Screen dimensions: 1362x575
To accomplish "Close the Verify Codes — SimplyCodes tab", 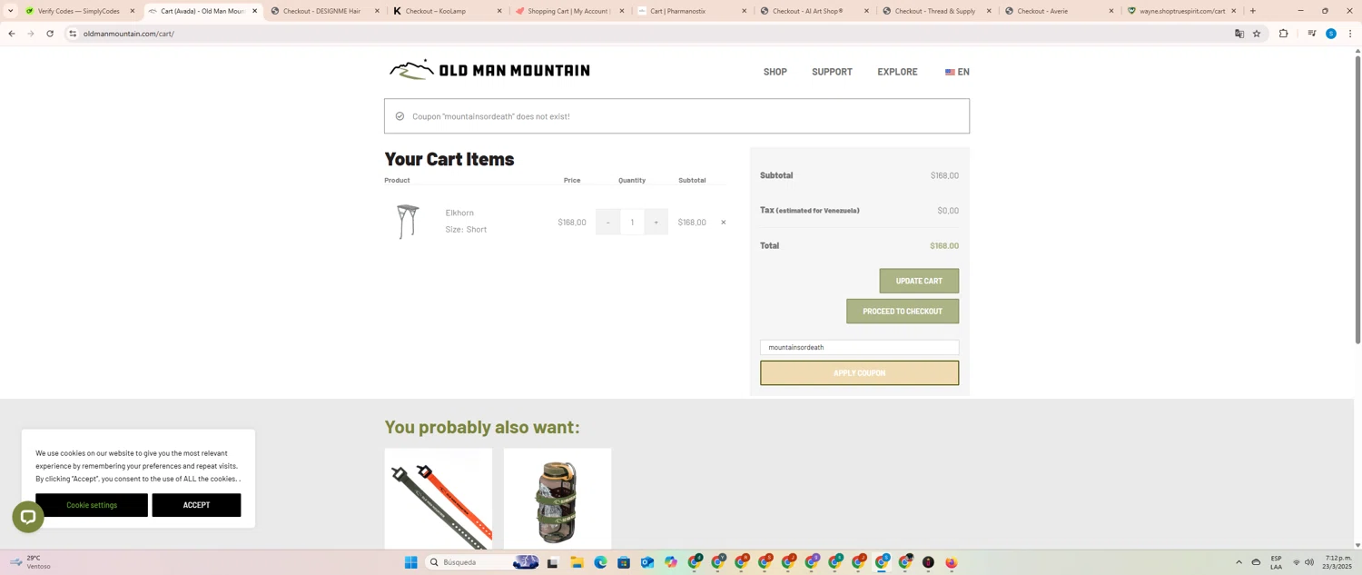I will (x=132, y=11).
